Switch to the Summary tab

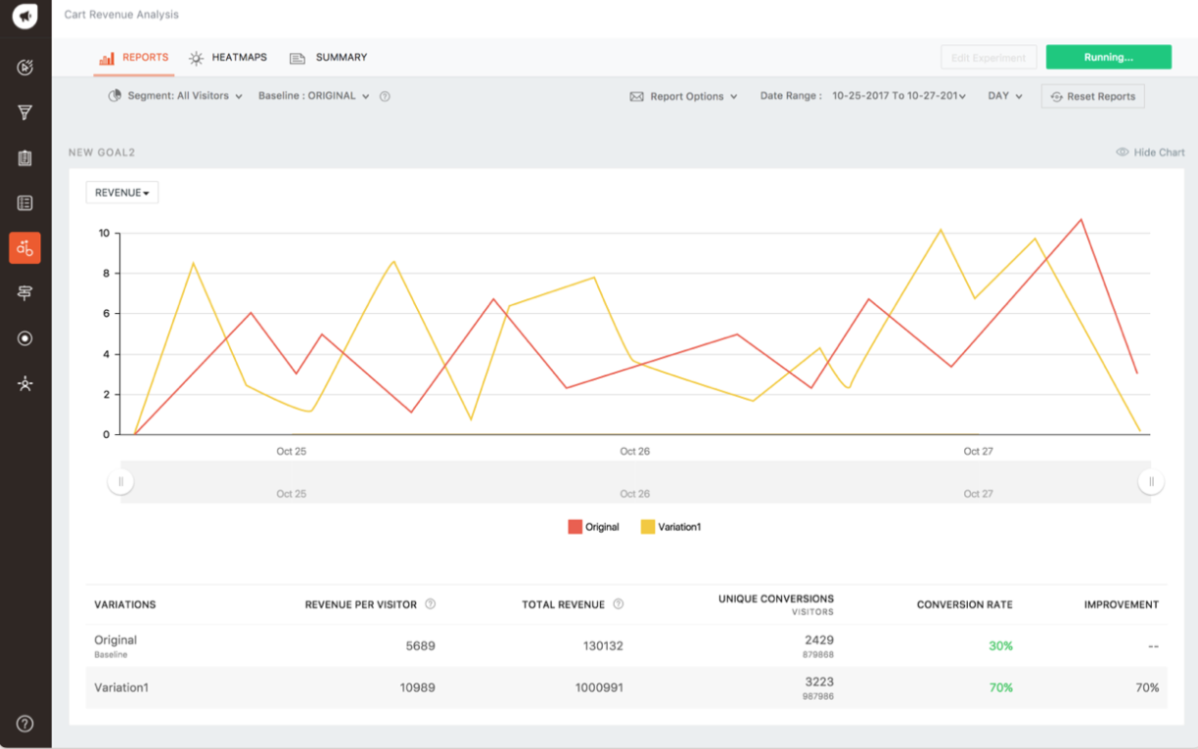[x=329, y=58]
